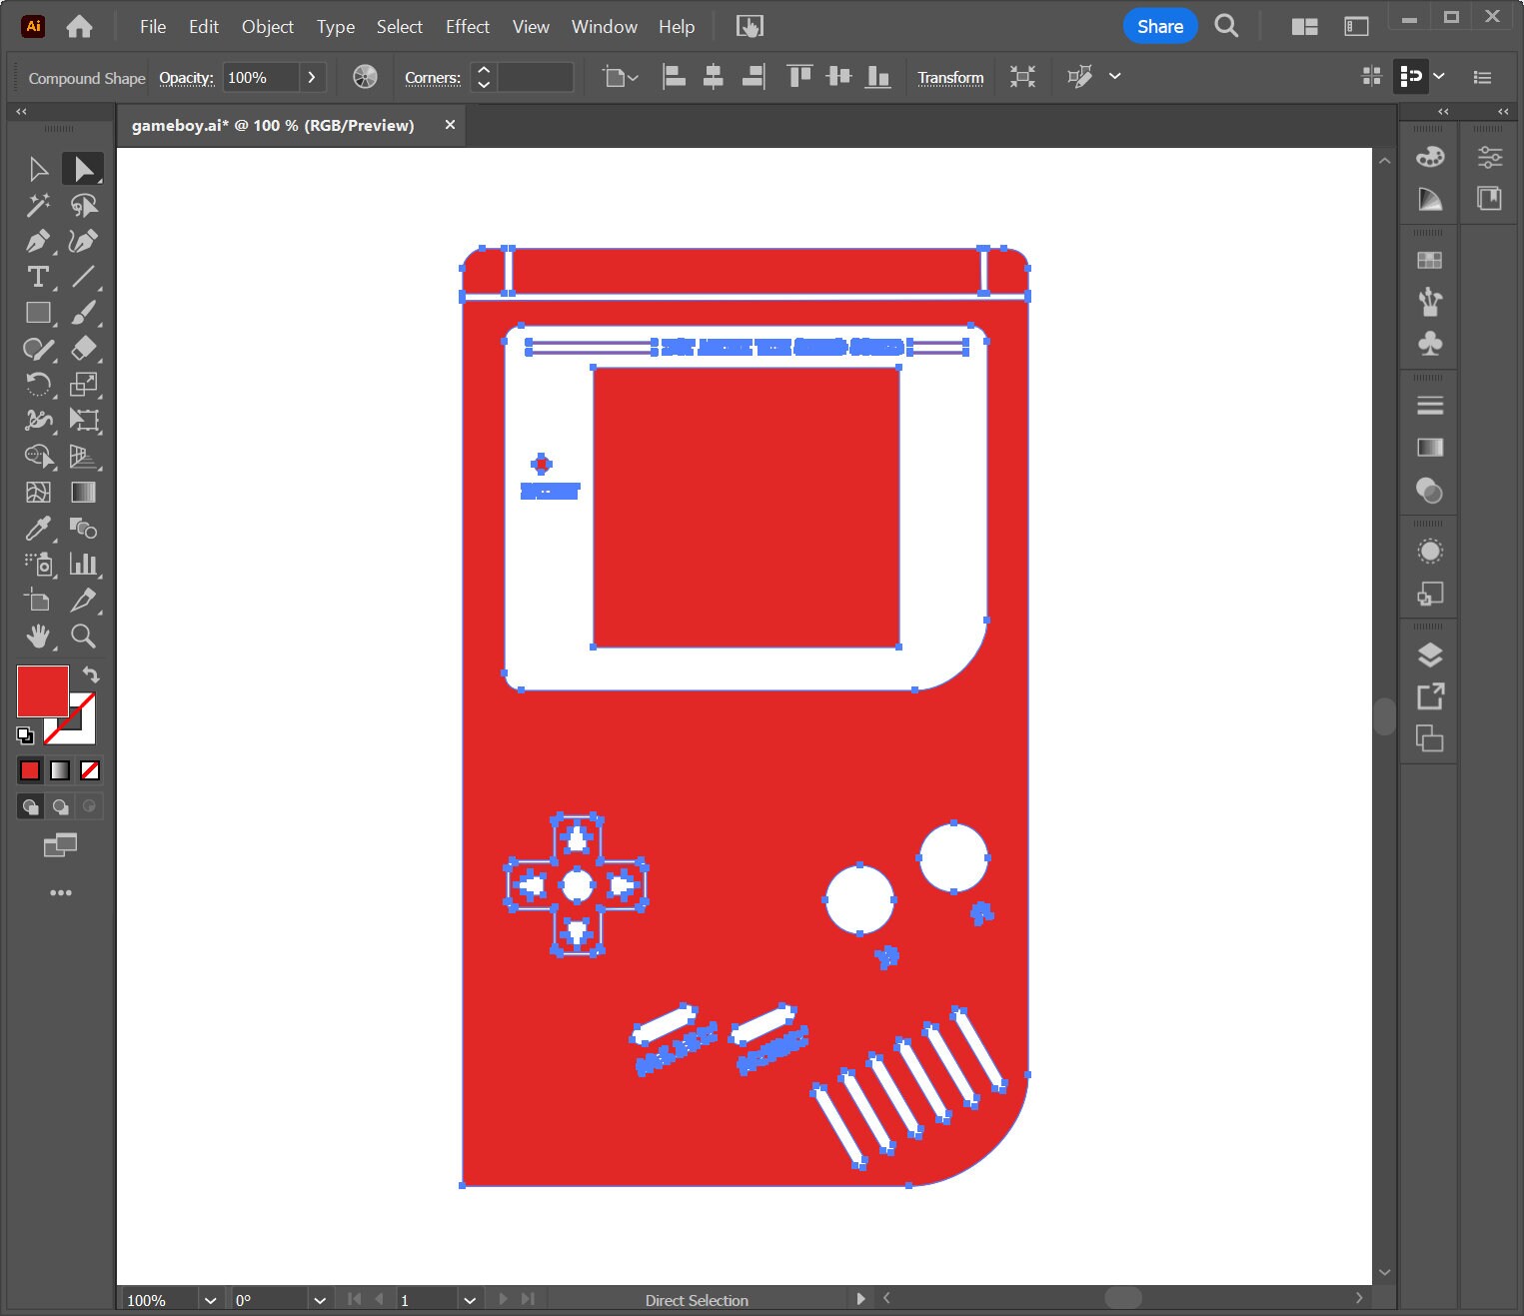Viewport: 1524px width, 1316px height.
Task: Click the Share button
Action: (1159, 26)
